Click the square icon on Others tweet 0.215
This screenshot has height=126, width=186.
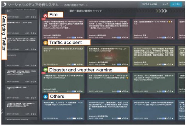tap(127, 118)
